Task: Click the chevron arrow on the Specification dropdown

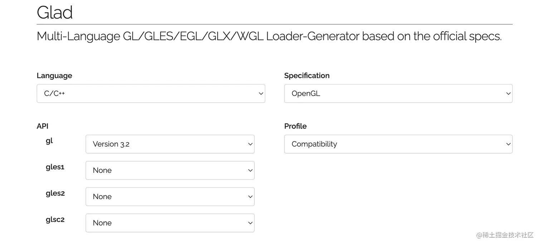Action: (x=508, y=93)
